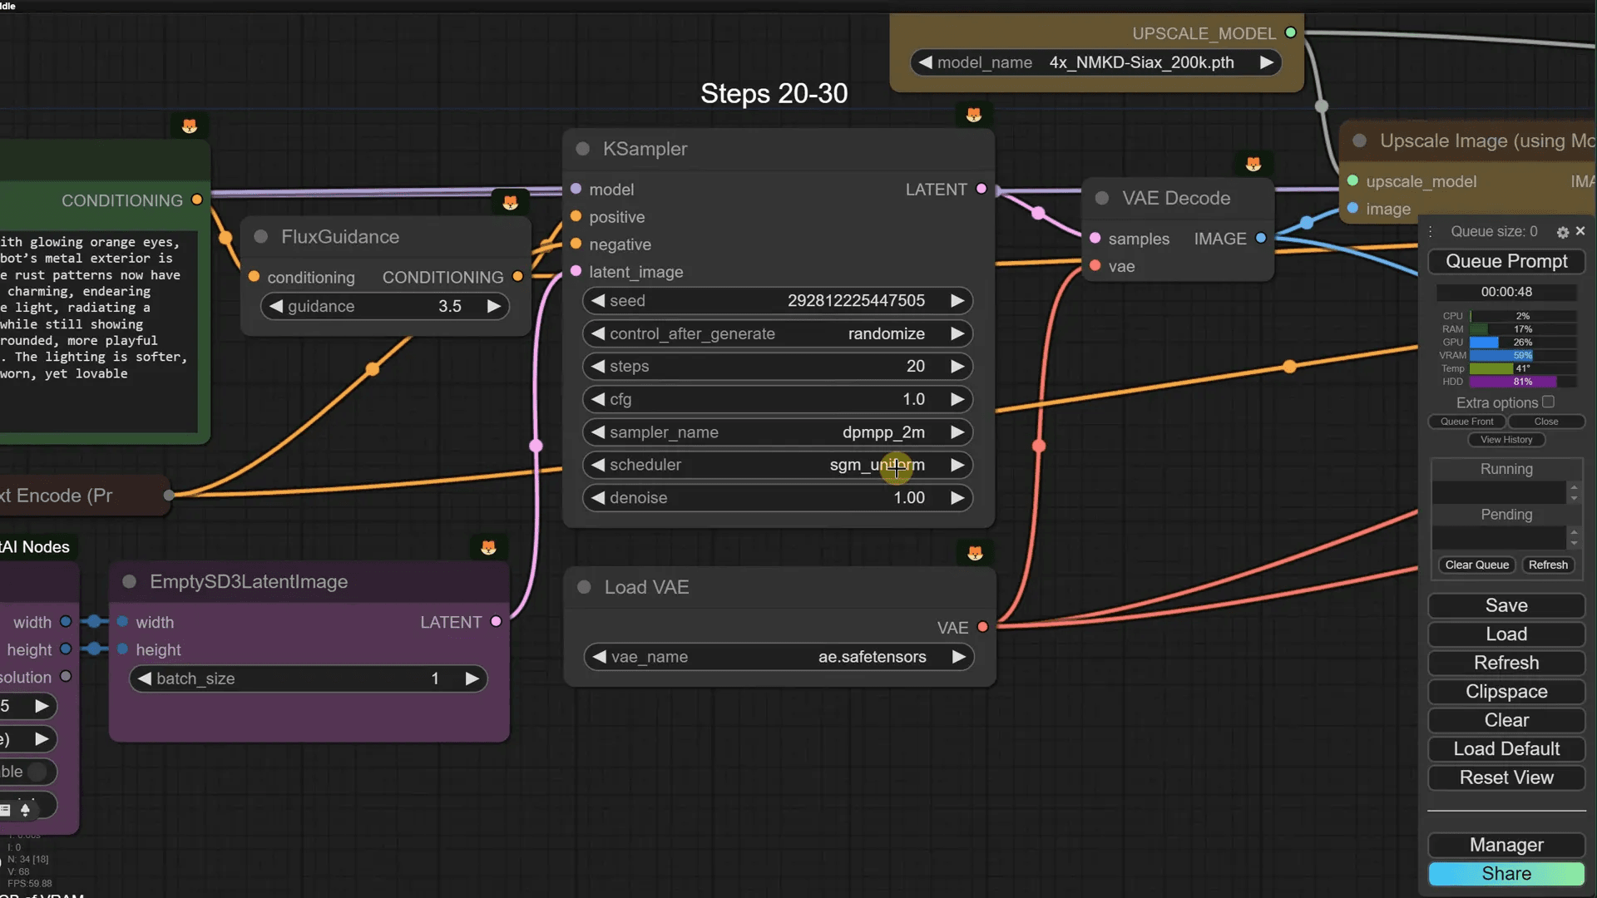This screenshot has height=898, width=1597.
Task: Open queue settings gear icon
Action: pyautogui.click(x=1562, y=233)
